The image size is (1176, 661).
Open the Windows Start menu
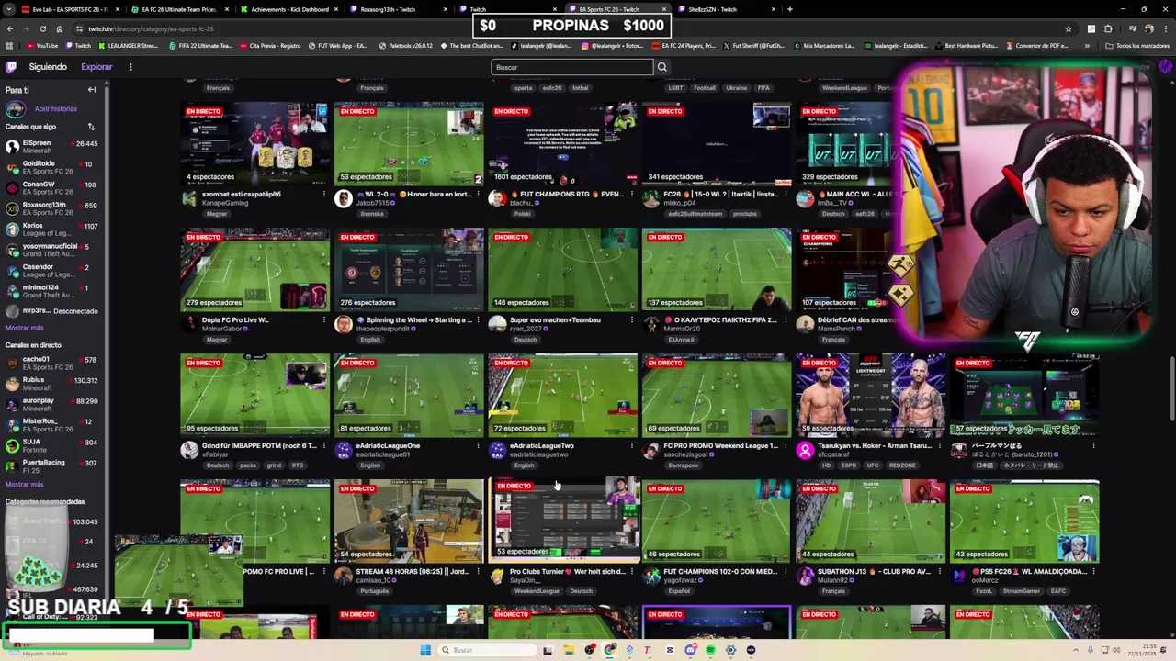pos(424,650)
